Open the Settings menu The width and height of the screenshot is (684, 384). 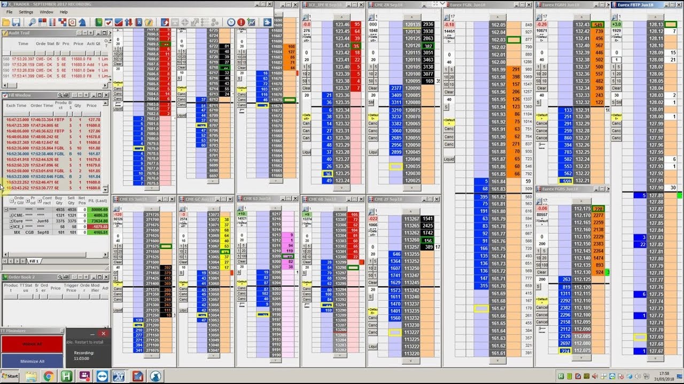26,12
